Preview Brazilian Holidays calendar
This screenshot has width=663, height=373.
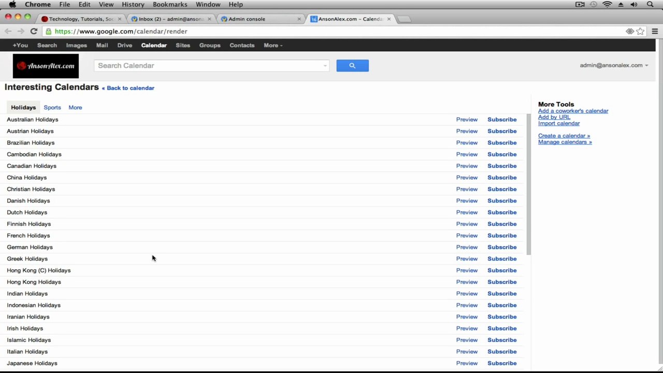pos(467,142)
